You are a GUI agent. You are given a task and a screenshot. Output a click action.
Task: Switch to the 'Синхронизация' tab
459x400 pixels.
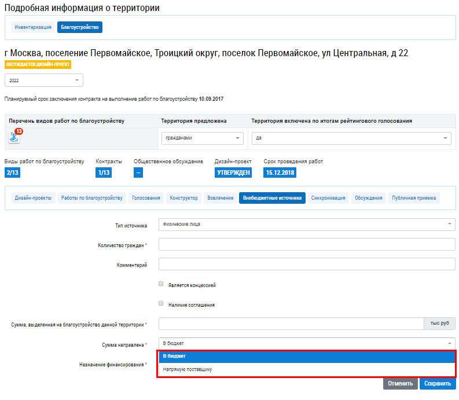point(328,198)
